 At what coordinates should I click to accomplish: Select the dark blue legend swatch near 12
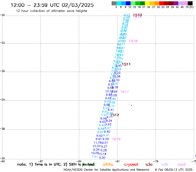[x=128, y=3]
